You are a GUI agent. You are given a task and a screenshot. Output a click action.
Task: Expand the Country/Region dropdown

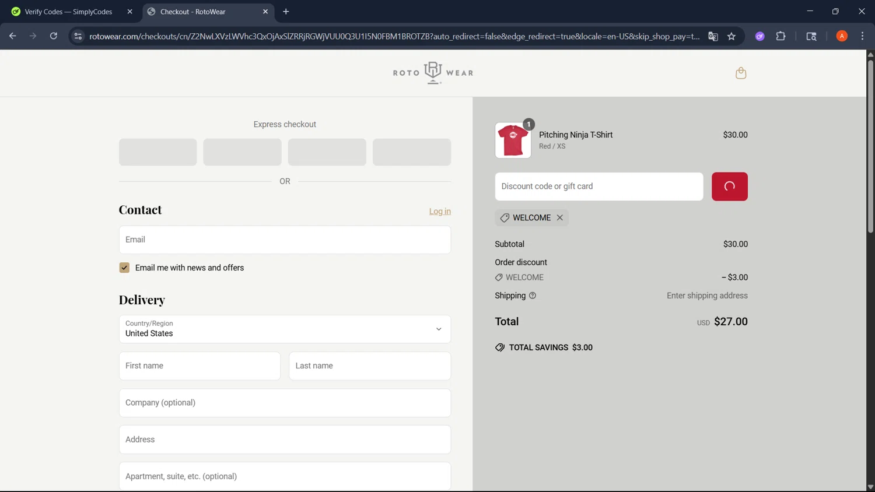[x=285, y=329]
